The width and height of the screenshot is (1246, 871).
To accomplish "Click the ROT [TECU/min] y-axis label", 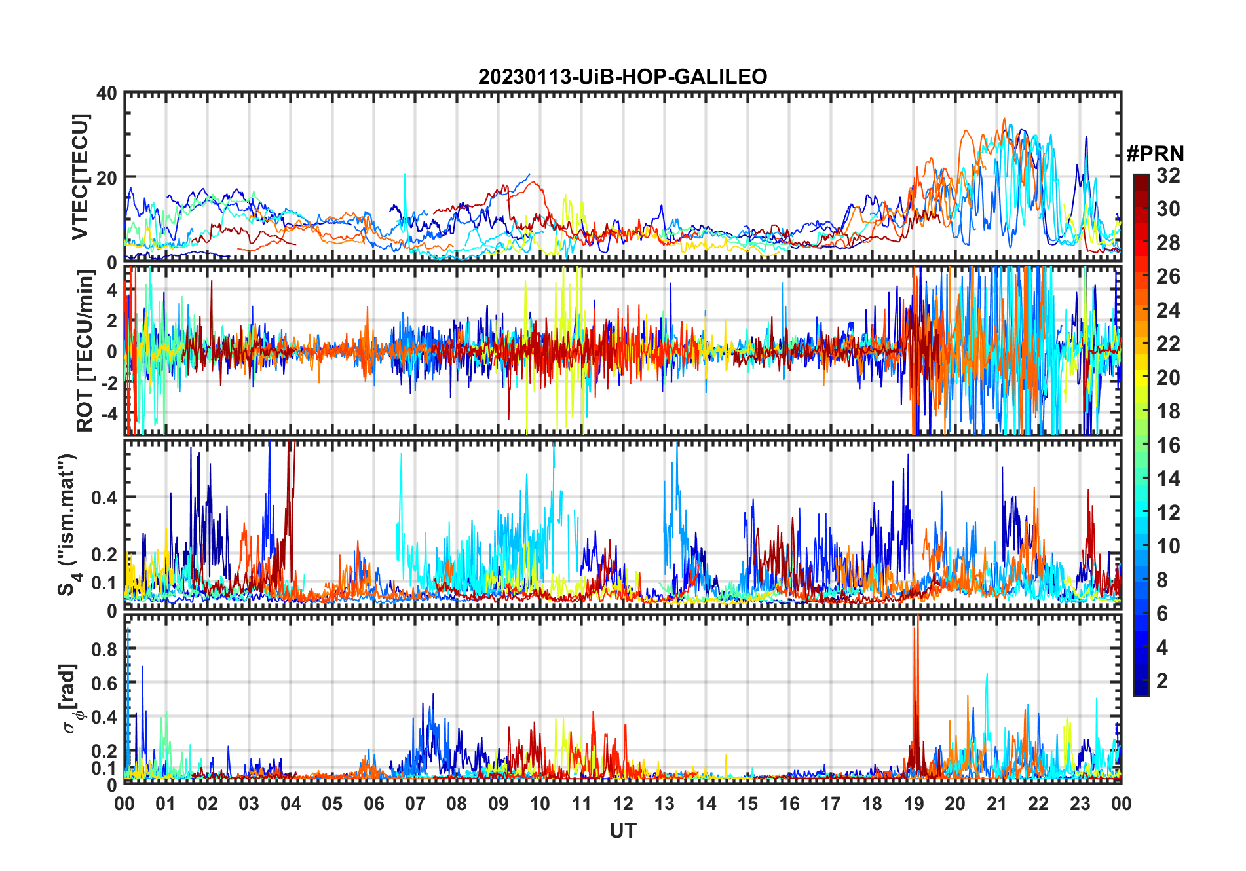I will click(85, 350).
